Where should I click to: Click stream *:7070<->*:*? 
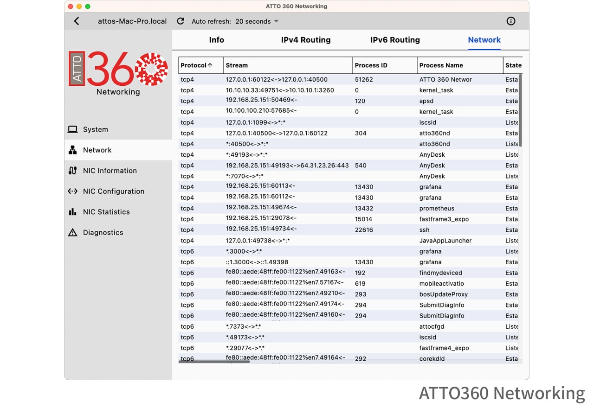click(245, 176)
